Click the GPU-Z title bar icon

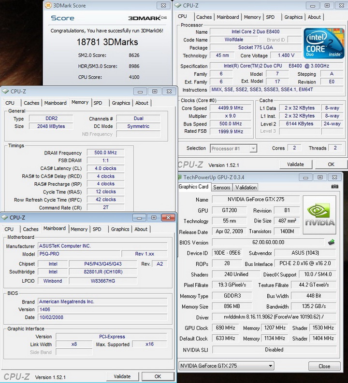[180, 177]
